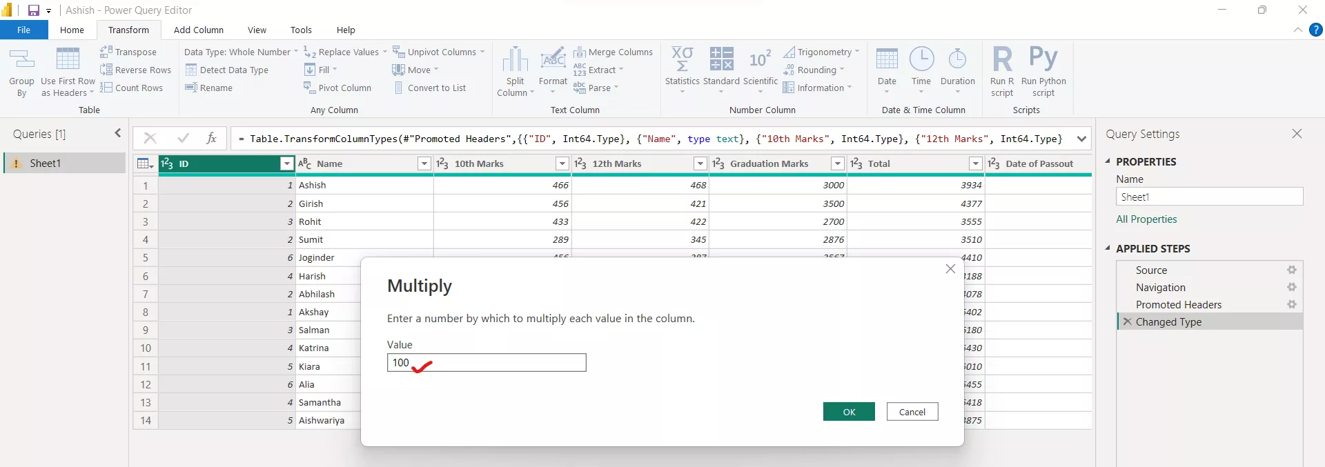
Task: Open the Name column filter dropdown
Action: click(424, 163)
